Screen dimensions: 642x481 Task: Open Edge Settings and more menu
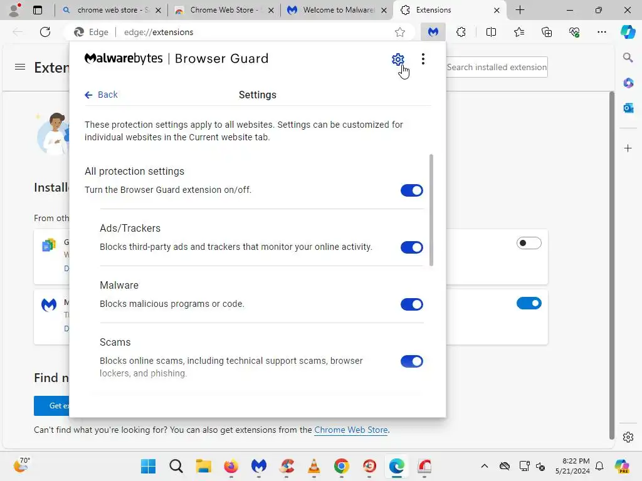(x=601, y=32)
